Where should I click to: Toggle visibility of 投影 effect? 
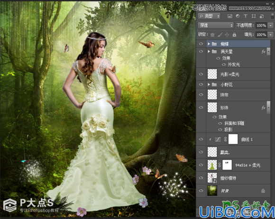pyautogui.click(x=220, y=129)
